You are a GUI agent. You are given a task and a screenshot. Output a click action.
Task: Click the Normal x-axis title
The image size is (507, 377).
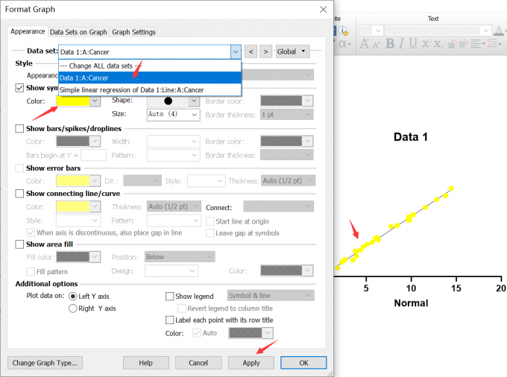coord(411,303)
